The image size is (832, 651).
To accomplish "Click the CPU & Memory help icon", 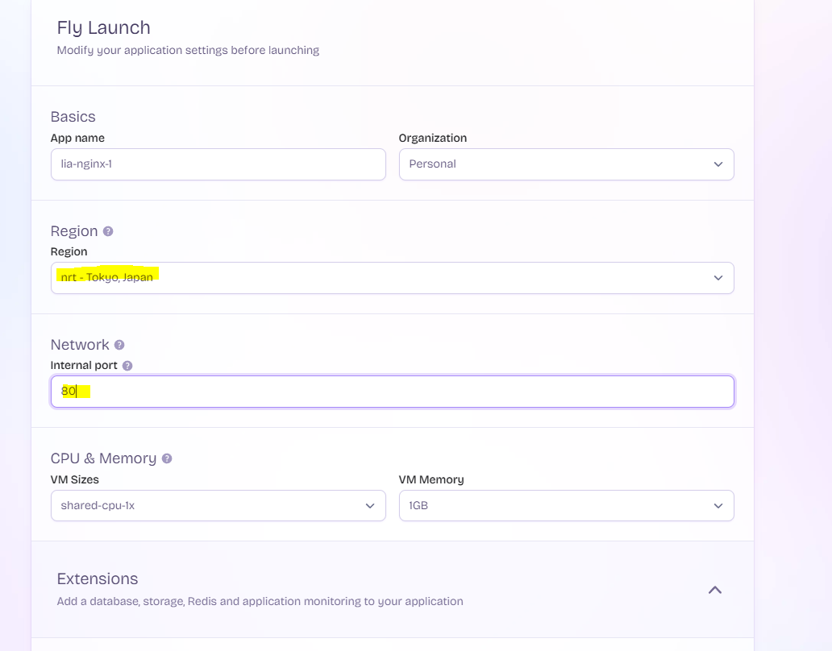I will [x=167, y=458].
